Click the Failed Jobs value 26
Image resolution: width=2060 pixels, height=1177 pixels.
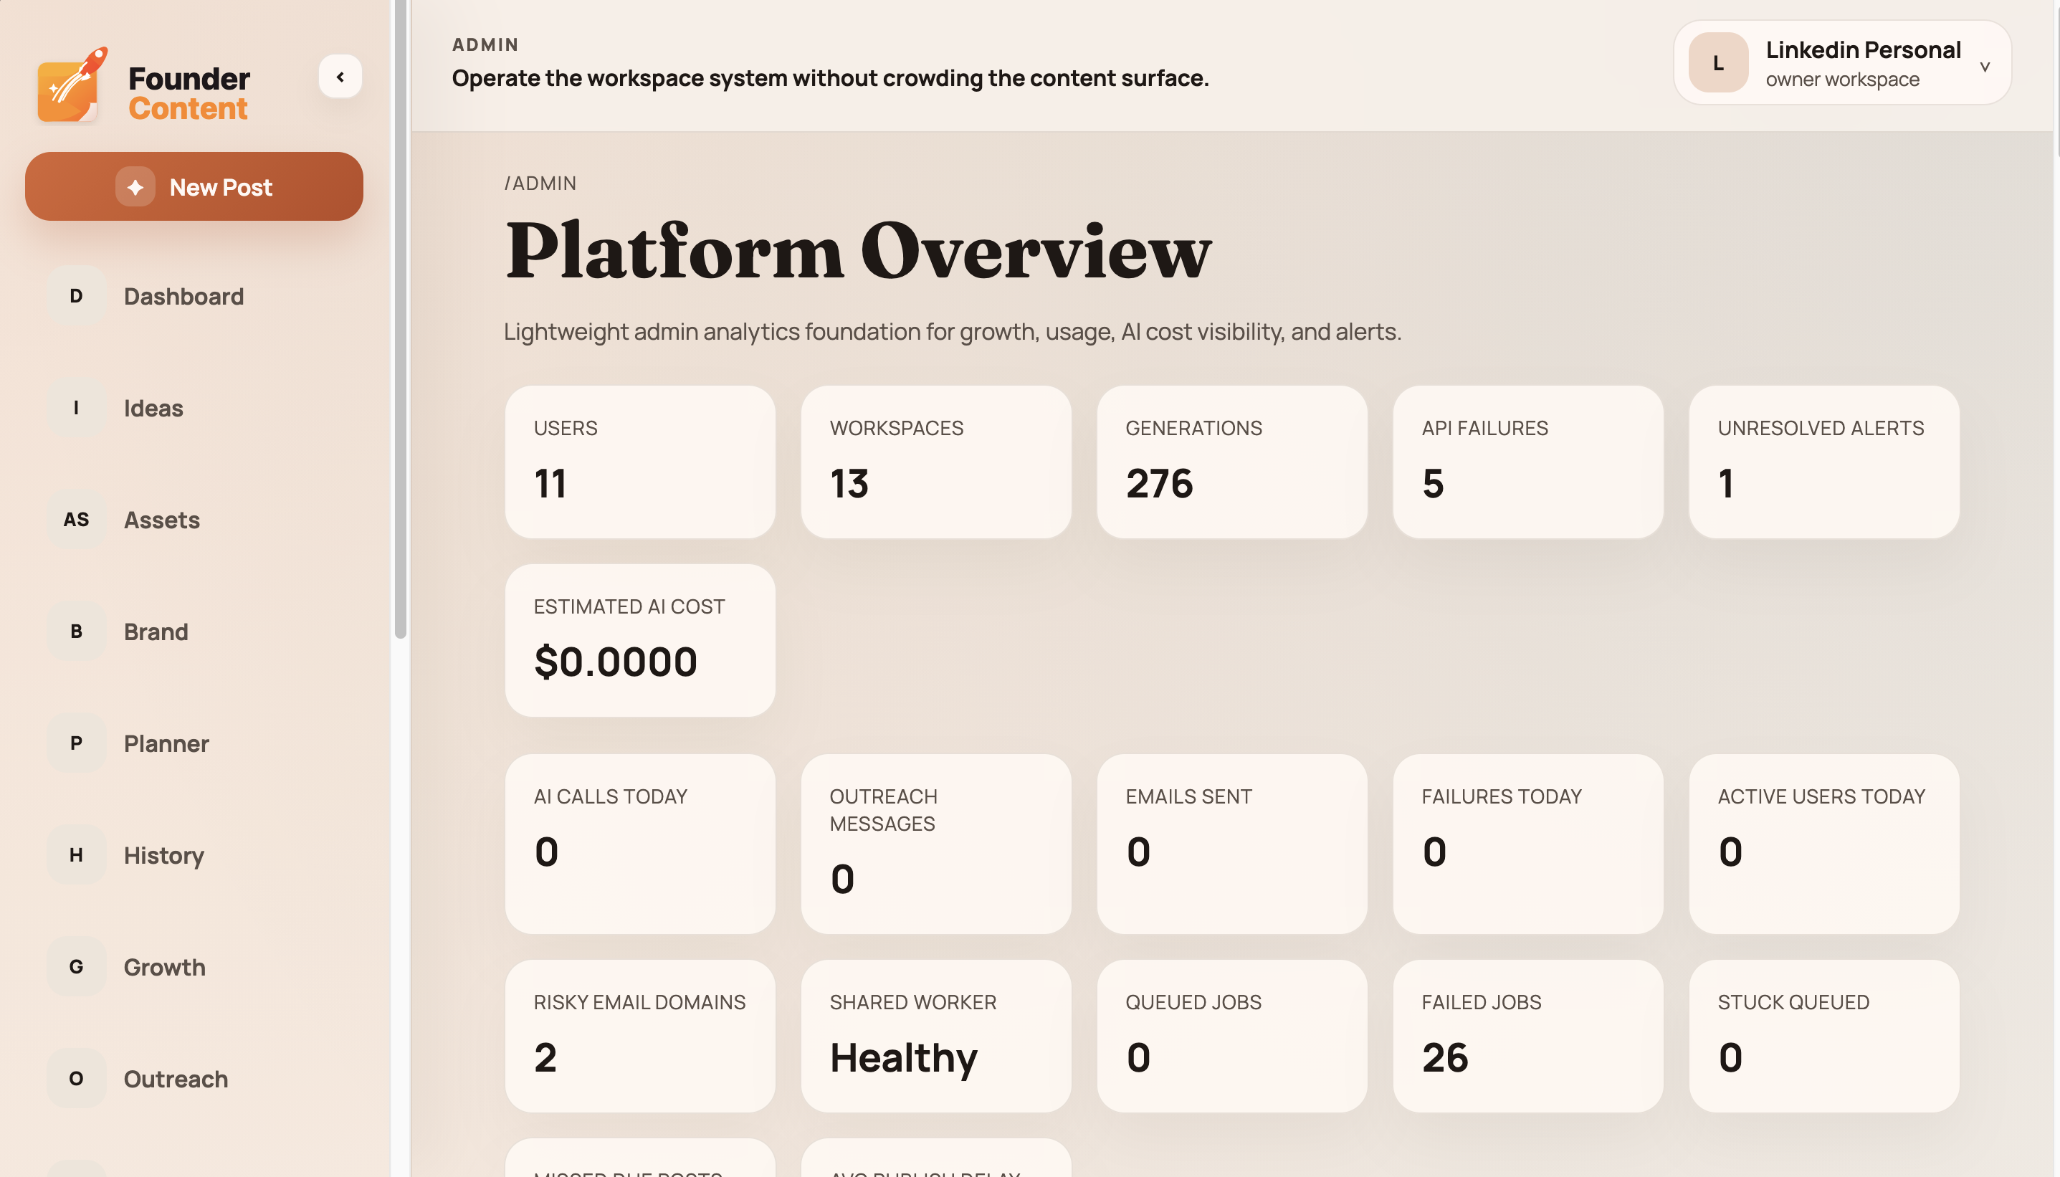1444,1057
